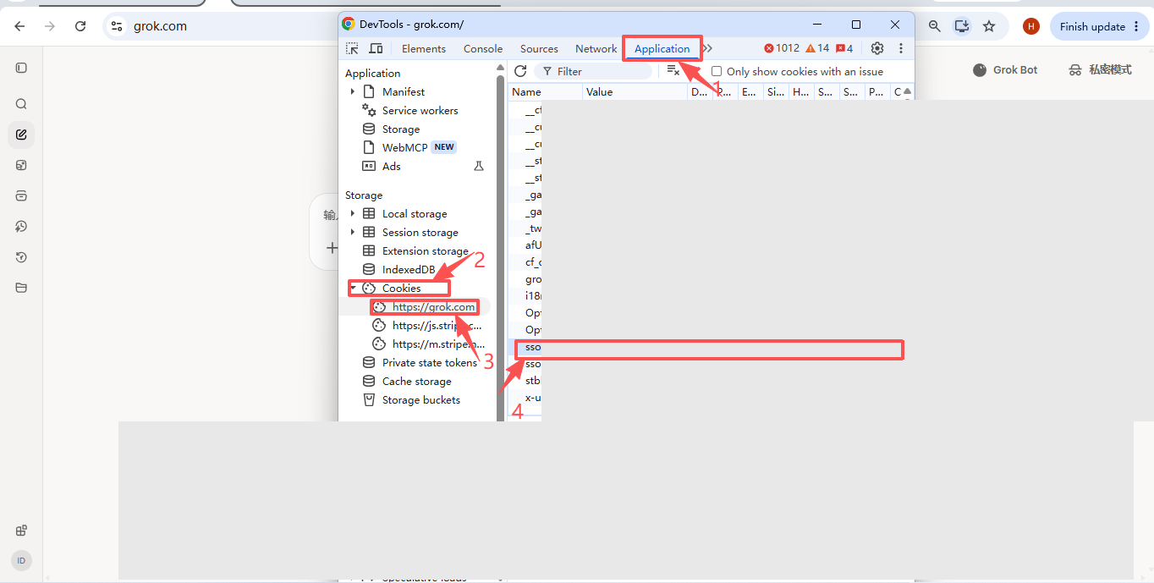Viewport: 1154px width, 583px height.
Task: Open the Sources tab
Action: tap(539, 49)
